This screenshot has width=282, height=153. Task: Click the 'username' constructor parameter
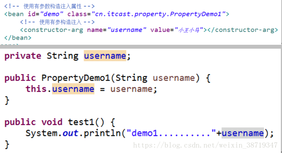point(174,78)
